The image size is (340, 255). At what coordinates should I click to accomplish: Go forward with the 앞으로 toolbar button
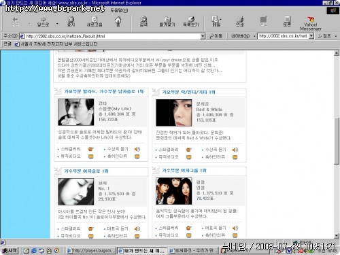point(43,22)
